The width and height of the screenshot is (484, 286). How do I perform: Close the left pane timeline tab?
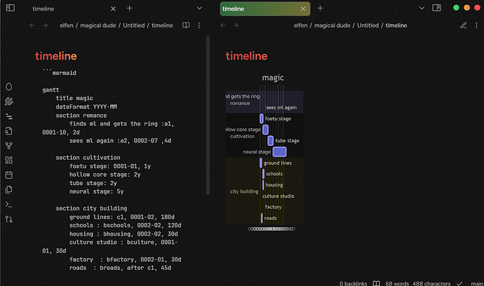click(113, 9)
